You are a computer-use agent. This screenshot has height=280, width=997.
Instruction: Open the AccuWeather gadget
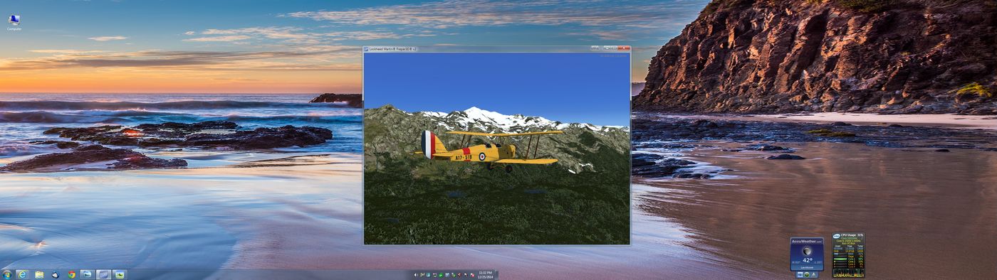(x=807, y=254)
